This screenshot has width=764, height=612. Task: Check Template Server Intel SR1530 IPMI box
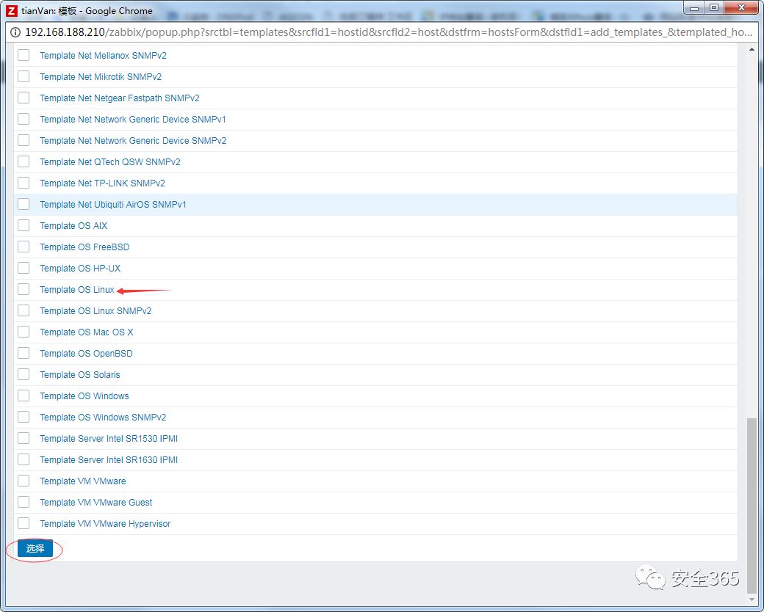coord(24,438)
